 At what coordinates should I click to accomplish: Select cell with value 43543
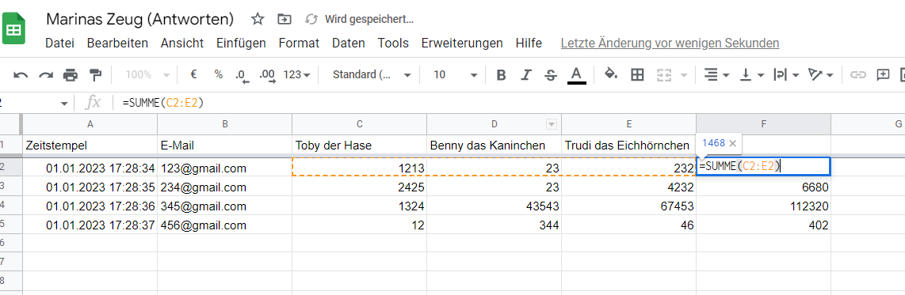click(x=494, y=206)
